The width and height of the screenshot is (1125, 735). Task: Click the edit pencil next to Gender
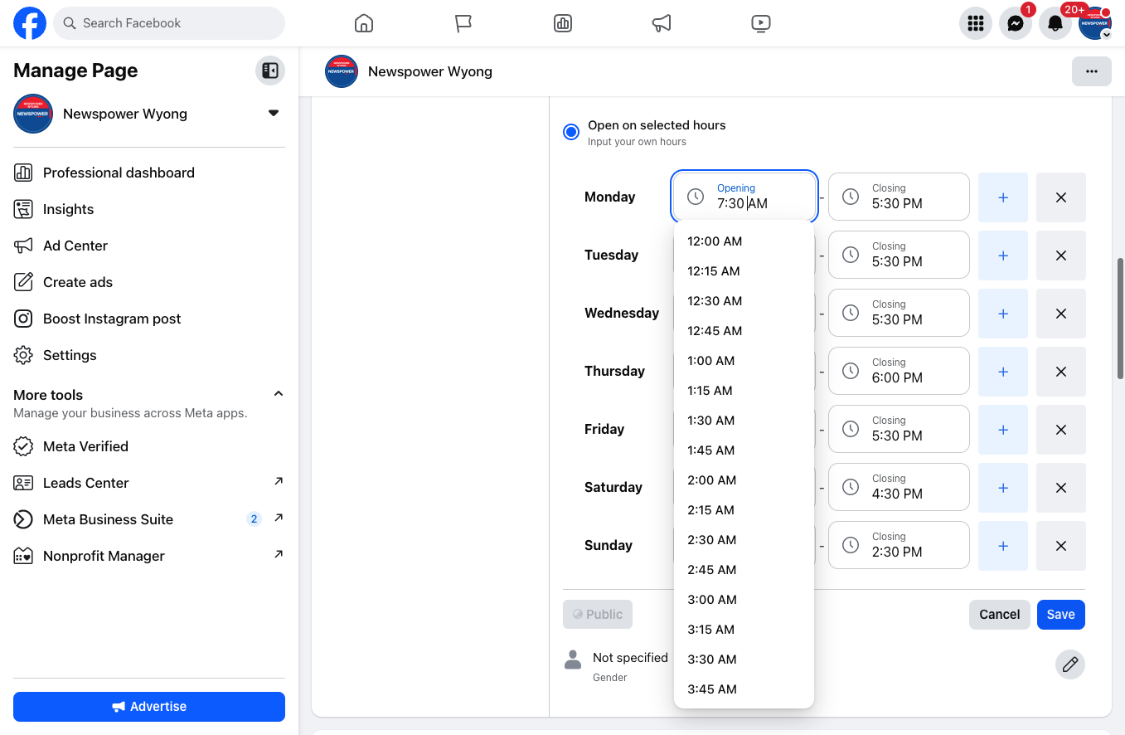tap(1070, 664)
